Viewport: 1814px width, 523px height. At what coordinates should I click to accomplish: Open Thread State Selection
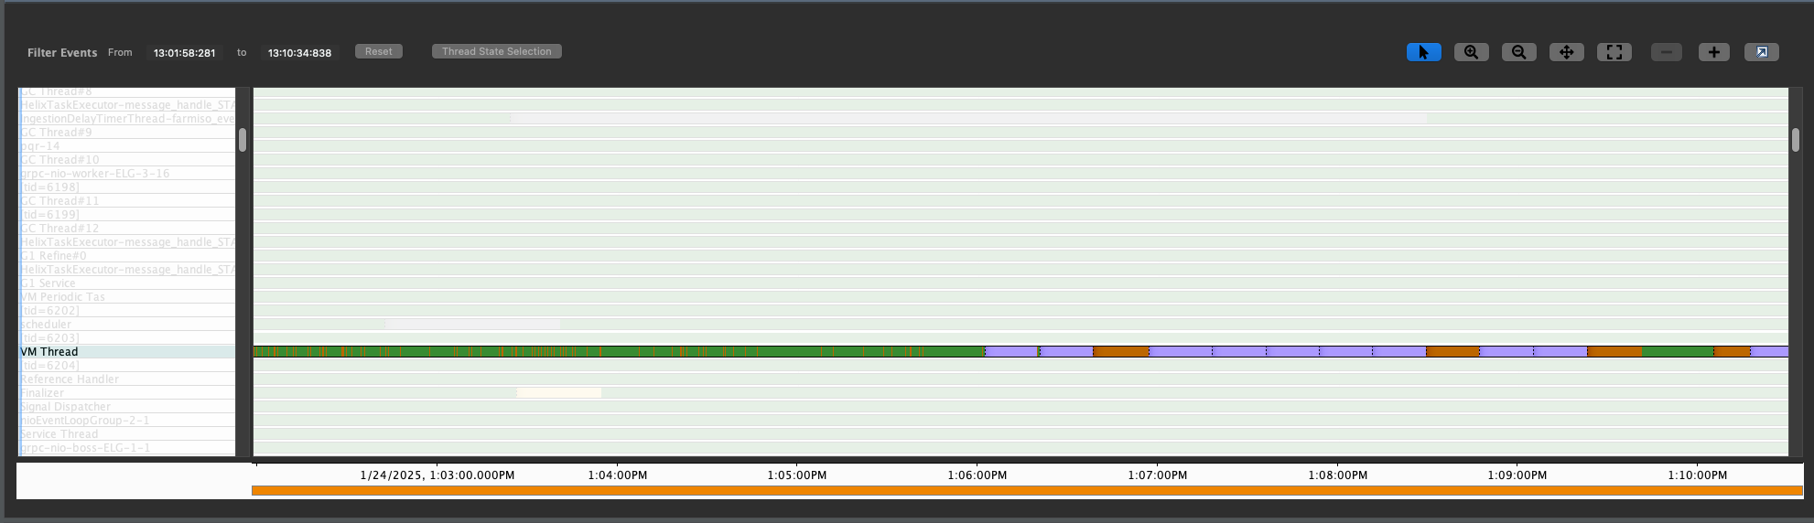tap(496, 52)
